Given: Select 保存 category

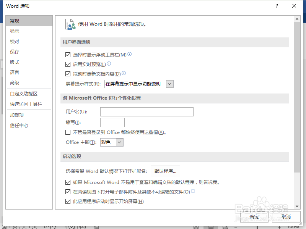Looking at the screenshot, I should click(x=29, y=52).
